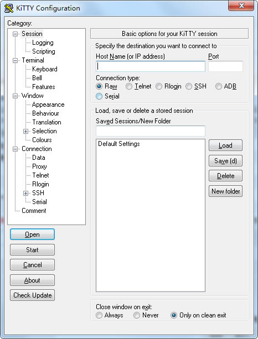The height and width of the screenshot is (339, 258).
Task: Select the Appearance category under Window
Action: 48,105
